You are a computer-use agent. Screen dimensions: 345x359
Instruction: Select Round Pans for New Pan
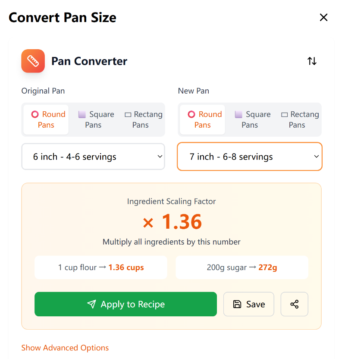(203, 120)
